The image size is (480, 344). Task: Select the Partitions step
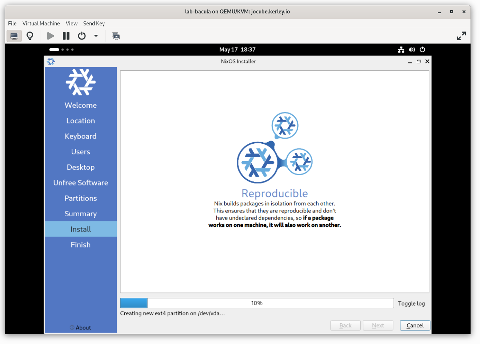[81, 198]
